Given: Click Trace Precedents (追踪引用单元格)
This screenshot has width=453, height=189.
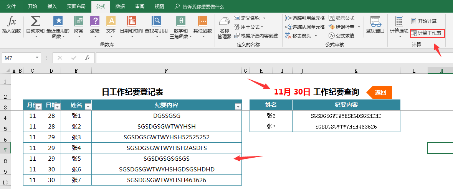Looking at the screenshot, I should pos(305,18).
